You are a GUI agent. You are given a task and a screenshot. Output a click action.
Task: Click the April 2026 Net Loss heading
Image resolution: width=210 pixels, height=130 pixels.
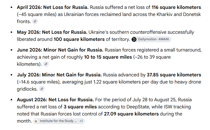coord(52,7)
